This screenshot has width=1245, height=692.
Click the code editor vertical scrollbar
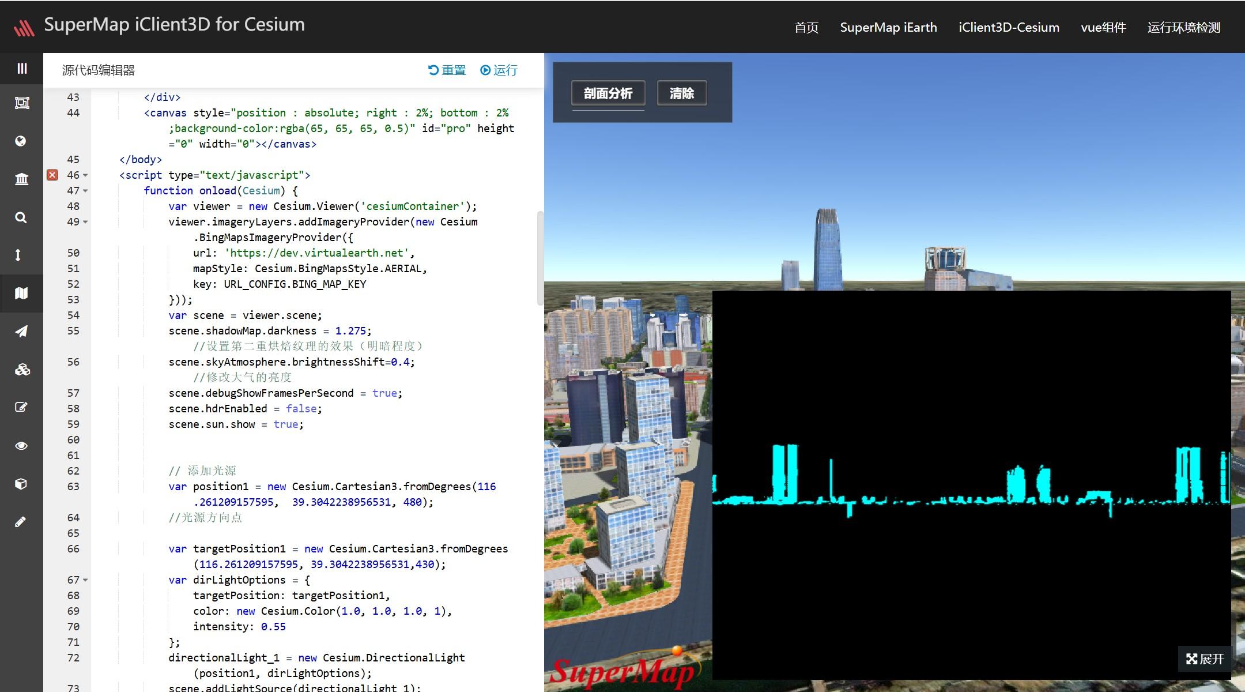point(540,258)
